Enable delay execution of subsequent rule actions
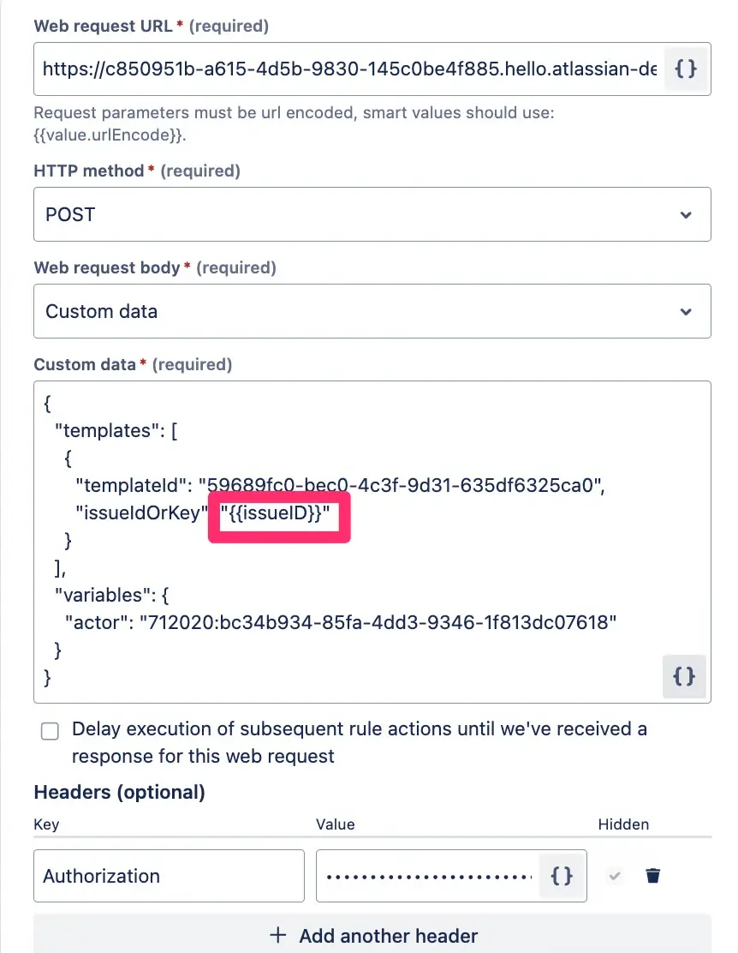 tap(50, 731)
